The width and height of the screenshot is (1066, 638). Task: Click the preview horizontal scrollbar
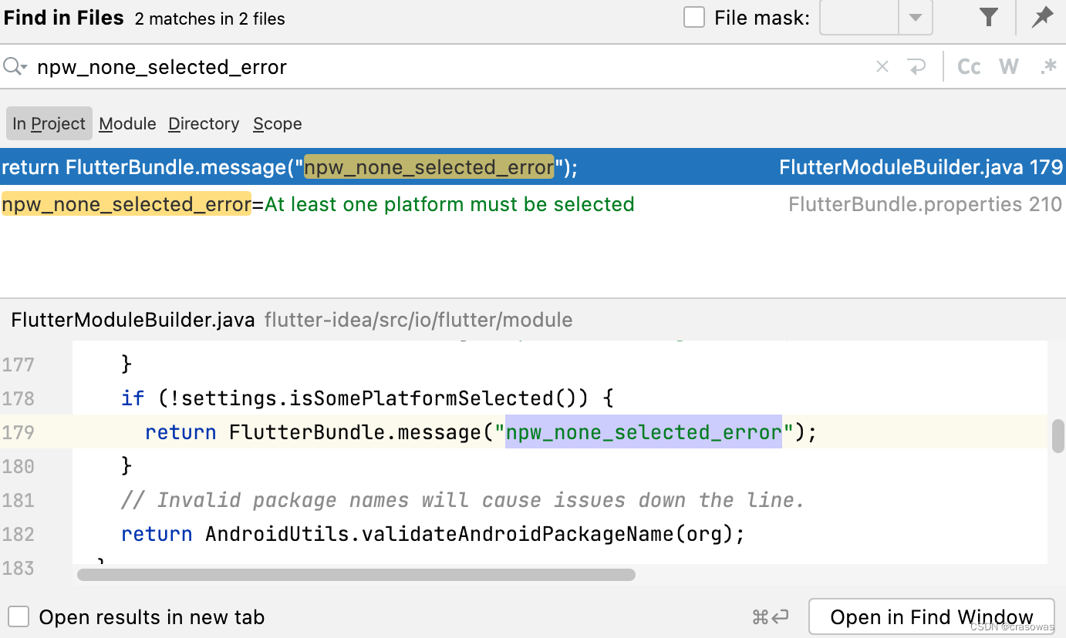pyautogui.click(x=356, y=575)
